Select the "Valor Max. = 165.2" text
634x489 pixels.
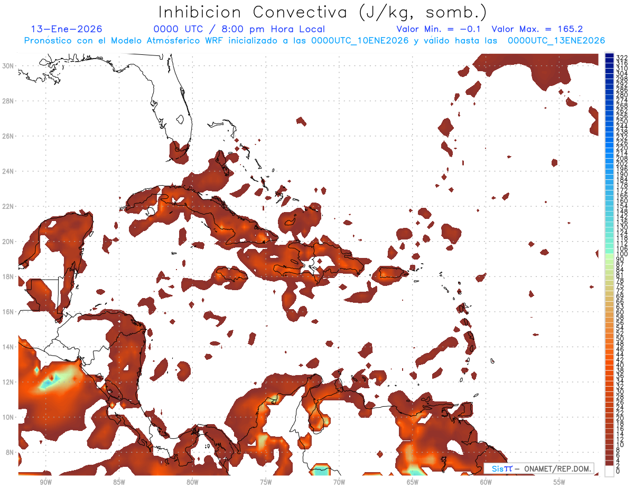point(537,30)
